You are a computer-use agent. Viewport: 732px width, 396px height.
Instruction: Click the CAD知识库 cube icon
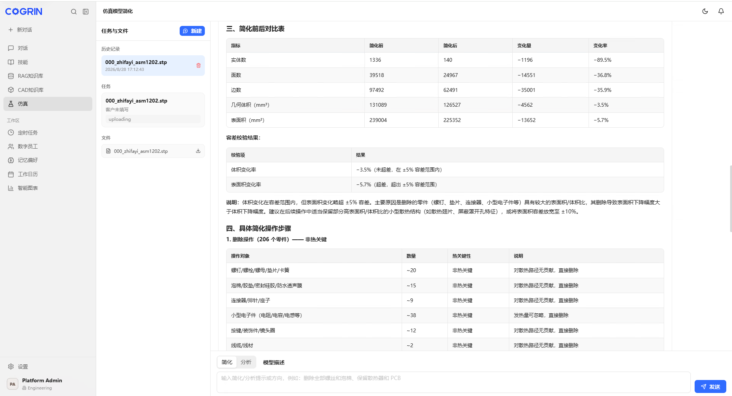tap(11, 90)
